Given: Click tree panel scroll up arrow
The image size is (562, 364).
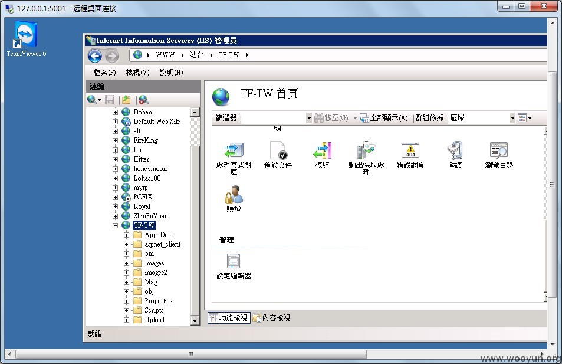Looking at the screenshot, I should 195,112.
